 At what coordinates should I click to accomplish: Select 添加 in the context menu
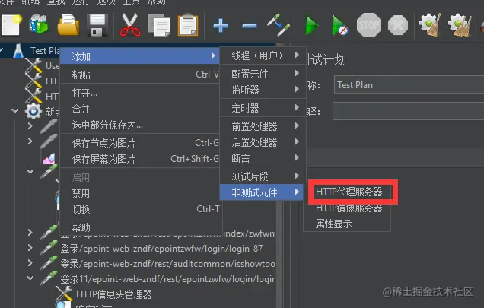[x=140, y=56]
